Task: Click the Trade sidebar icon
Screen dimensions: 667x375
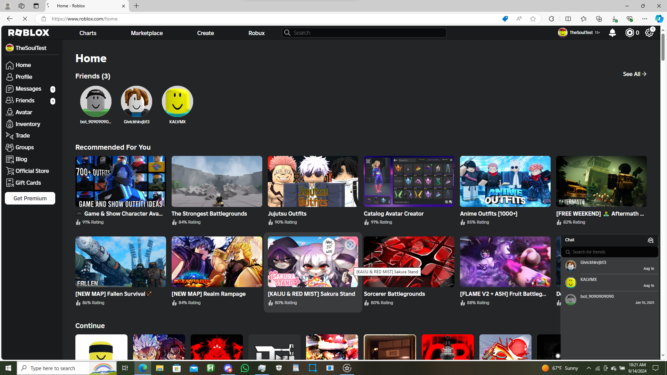Action: (x=10, y=136)
